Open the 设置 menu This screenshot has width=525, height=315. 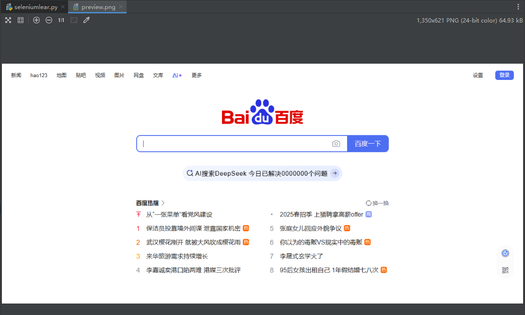click(x=478, y=75)
